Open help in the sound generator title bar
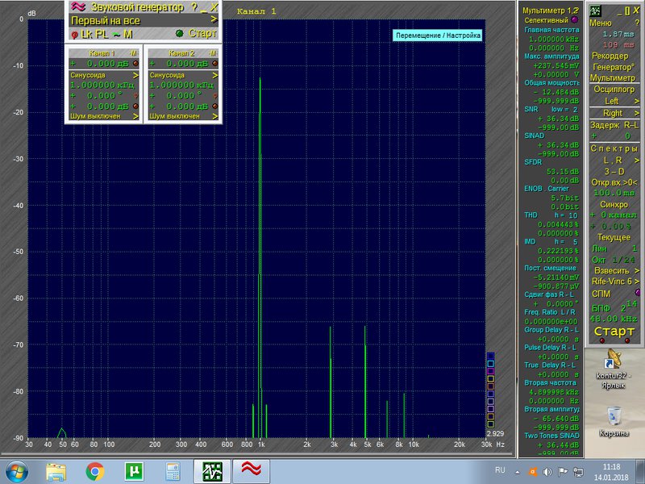 194,7
